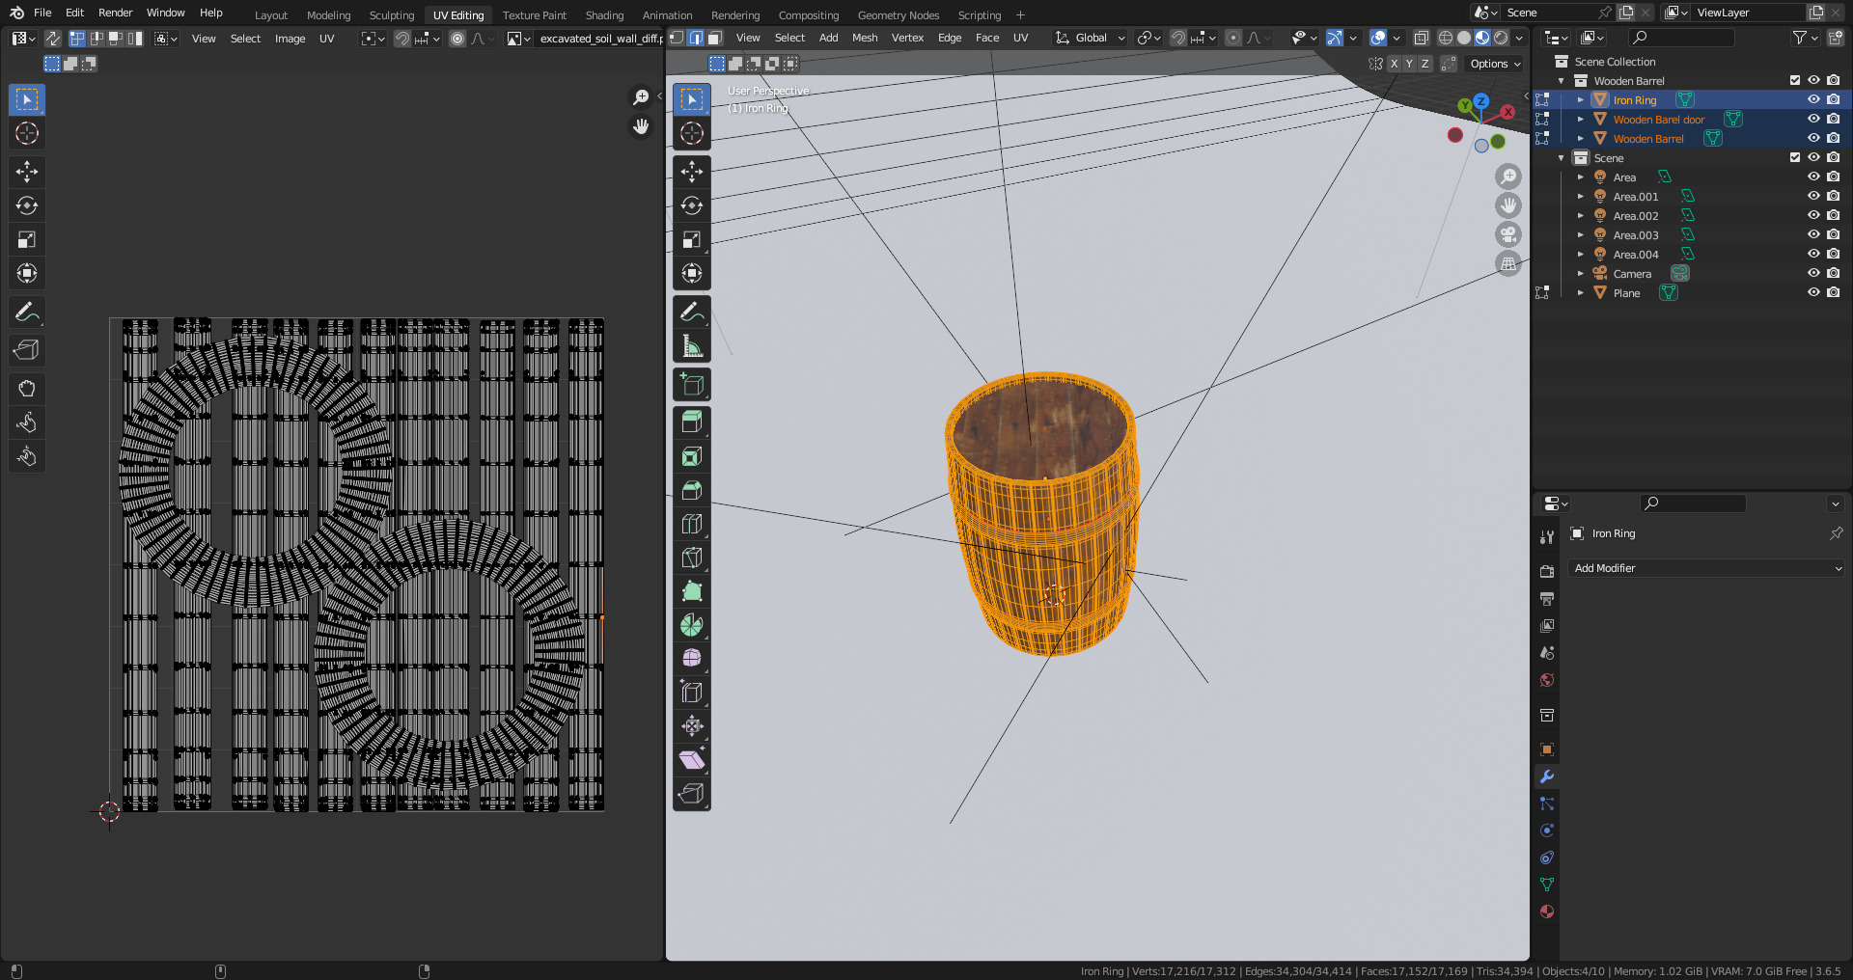The width and height of the screenshot is (1853, 980).
Task: Collapse the Scene collection in outliner
Action: pos(1562,157)
